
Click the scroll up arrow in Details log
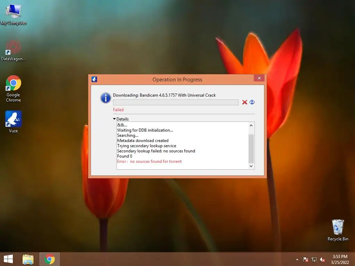point(251,125)
